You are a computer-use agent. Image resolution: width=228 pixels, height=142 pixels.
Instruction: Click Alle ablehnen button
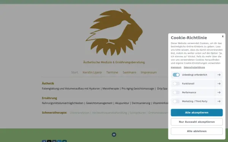(196, 131)
